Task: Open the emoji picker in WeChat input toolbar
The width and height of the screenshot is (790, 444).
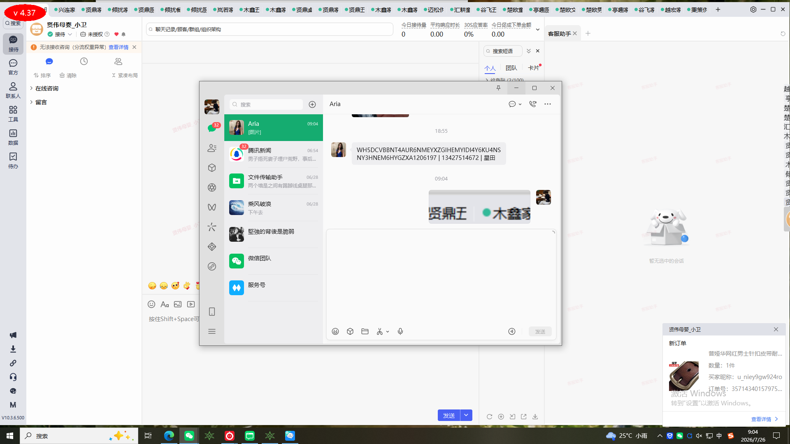Action: [335, 331]
